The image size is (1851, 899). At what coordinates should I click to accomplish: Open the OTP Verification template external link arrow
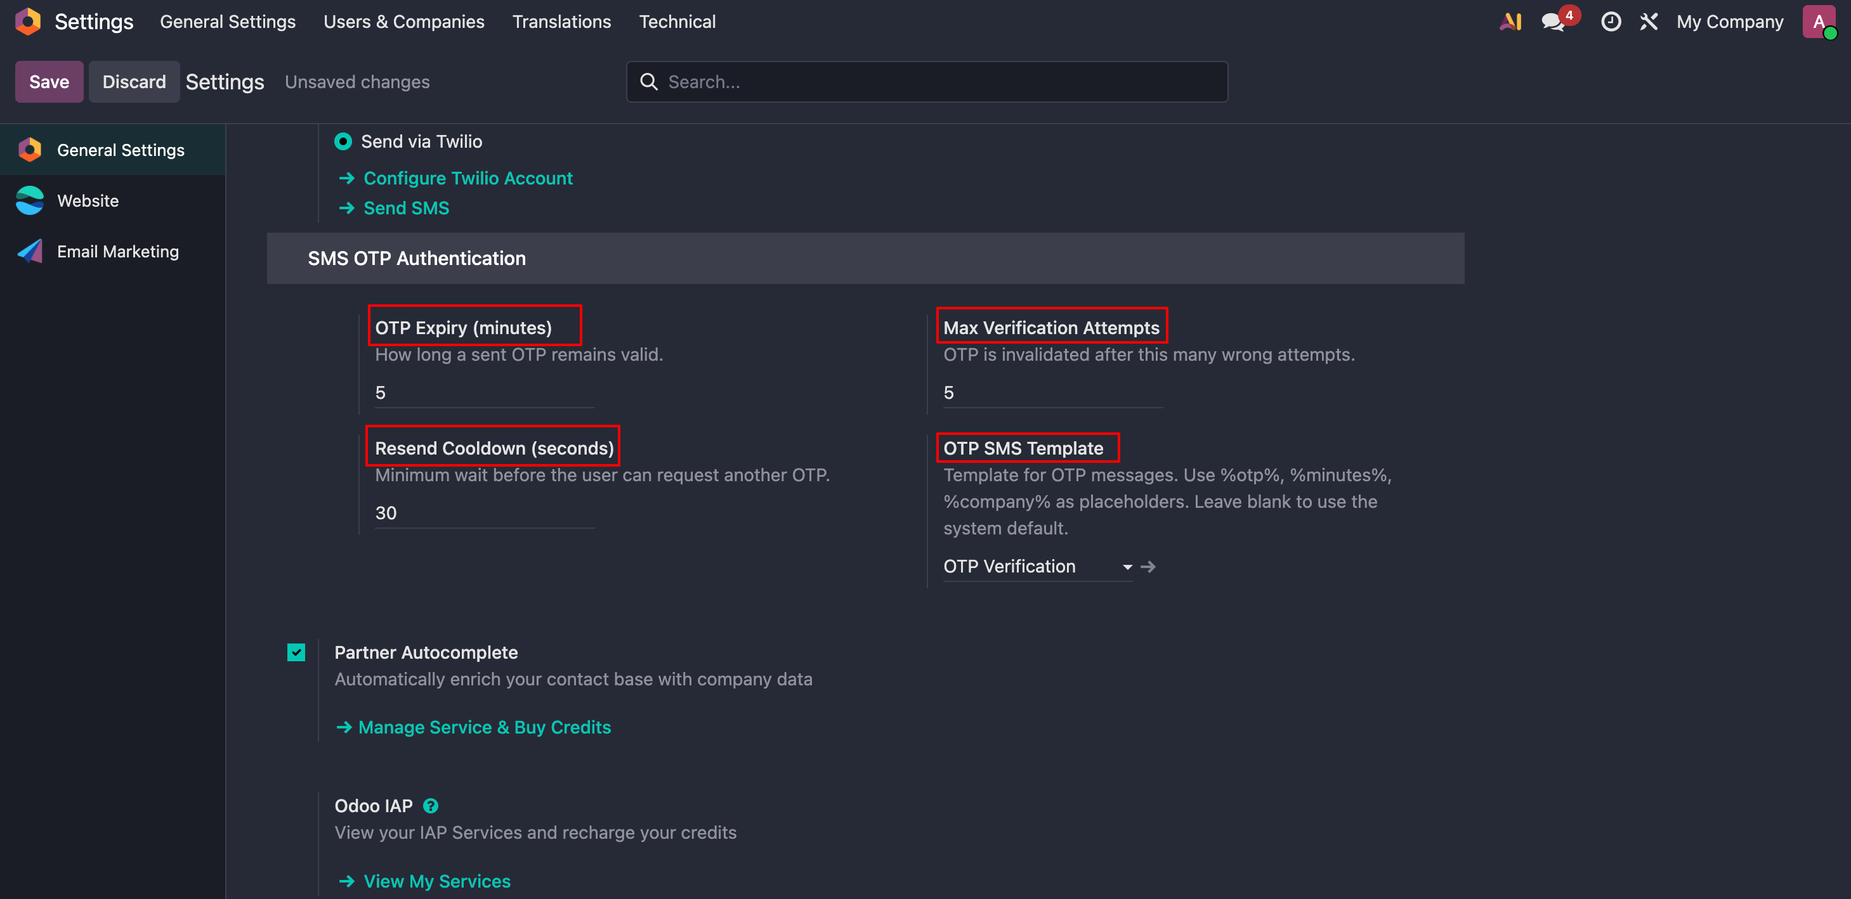point(1148,567)
